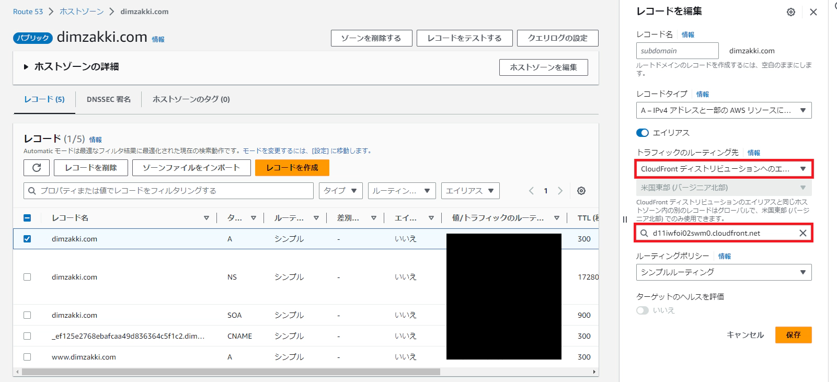837x382 pixels.
Task: Expand ホストゾーンの詳細 section
Action: click(x=26, y=67)
